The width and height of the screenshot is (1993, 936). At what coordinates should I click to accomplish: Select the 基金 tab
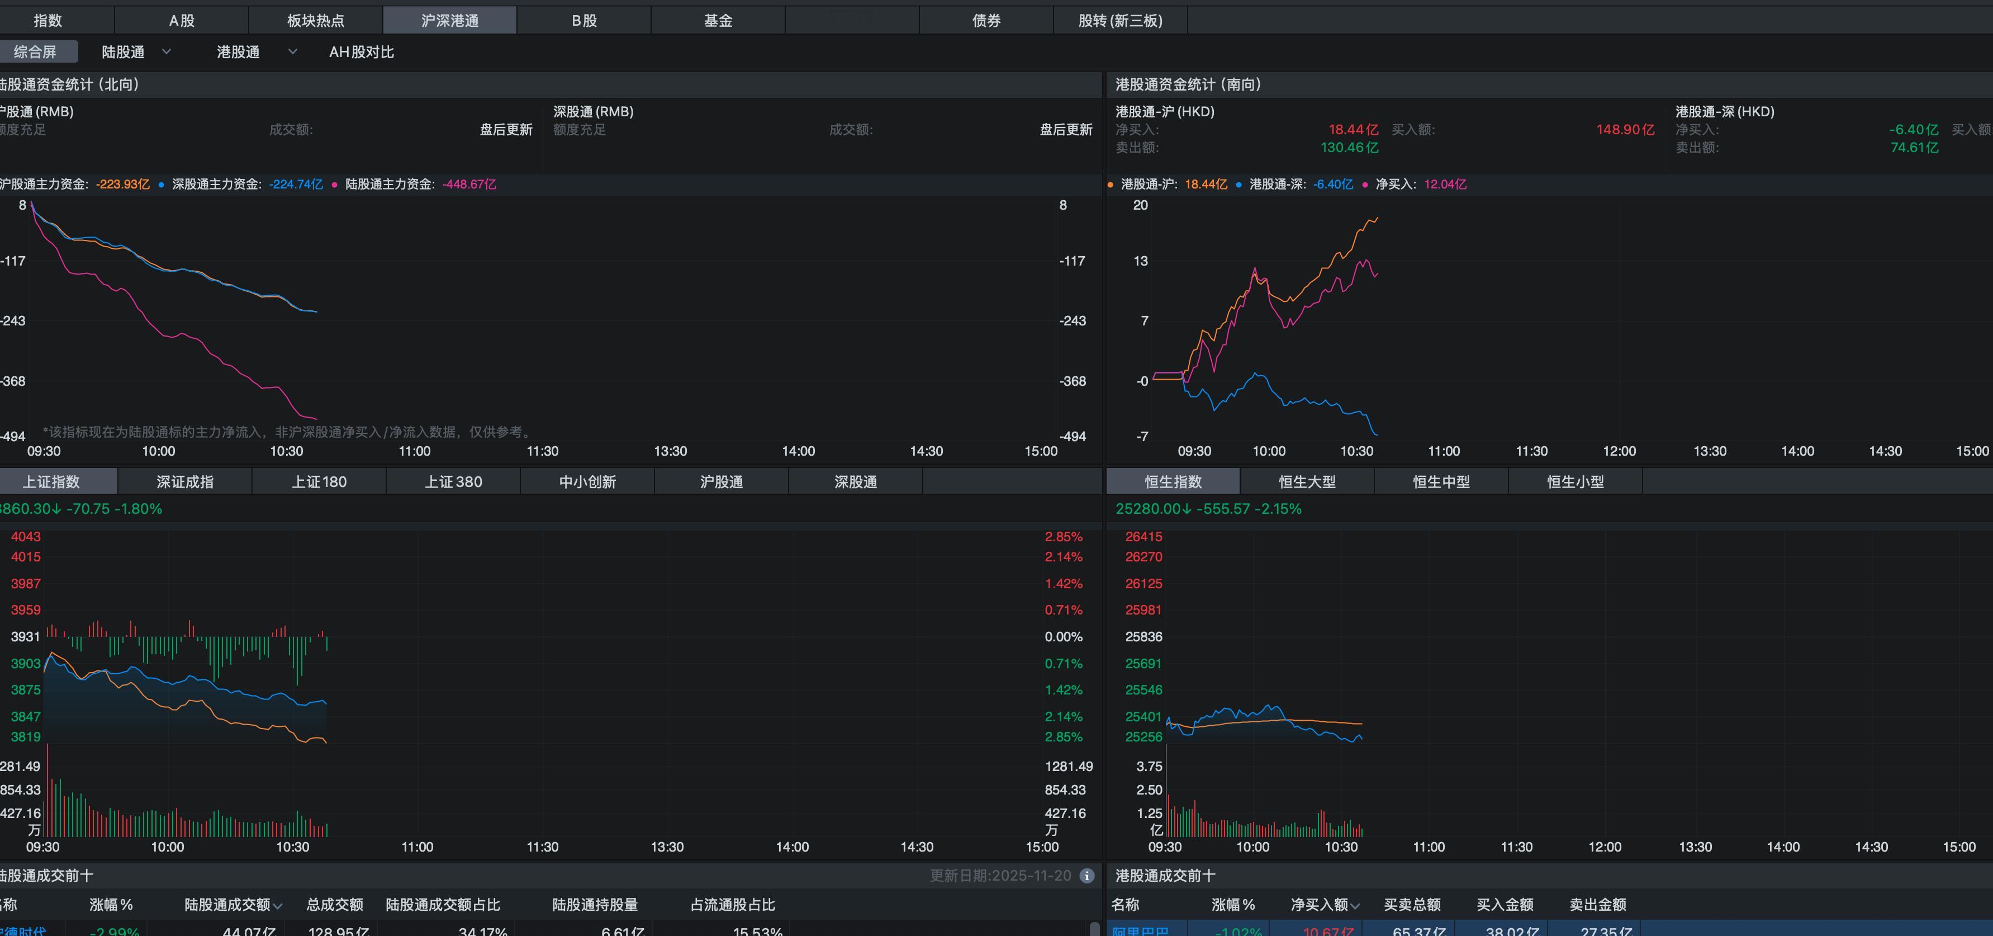point(718,21)
